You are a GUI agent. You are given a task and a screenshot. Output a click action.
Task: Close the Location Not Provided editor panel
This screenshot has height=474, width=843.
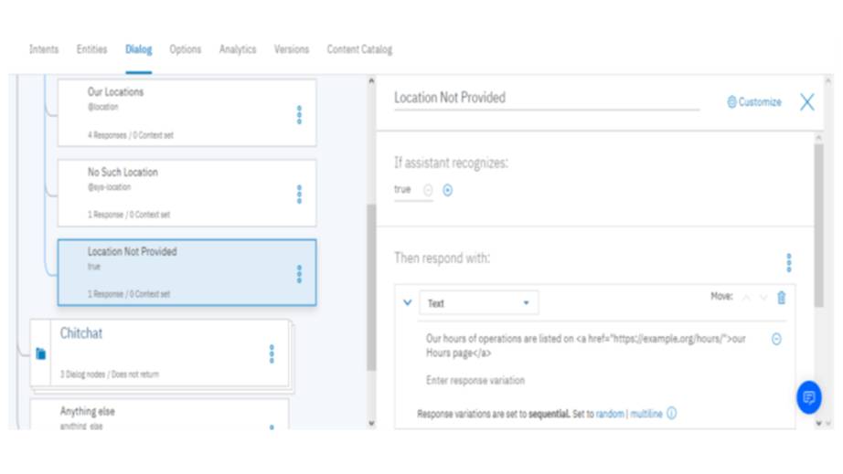point(806,102)
